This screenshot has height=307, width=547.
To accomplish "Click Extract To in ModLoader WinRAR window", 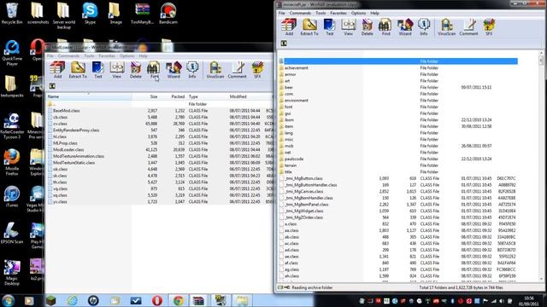I will pos(78,70).
